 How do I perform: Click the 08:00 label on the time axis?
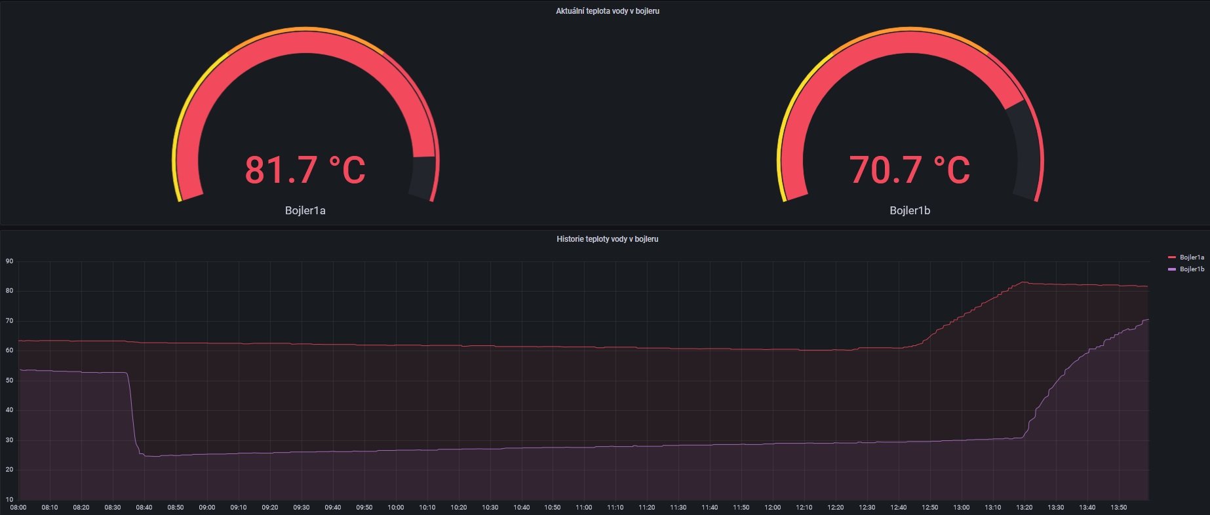tap(18, 508)
